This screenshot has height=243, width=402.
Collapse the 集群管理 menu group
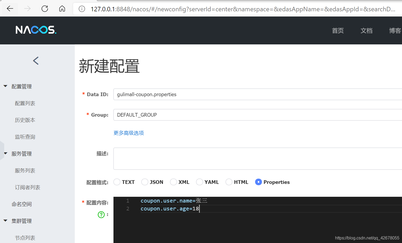pos(5,221)
